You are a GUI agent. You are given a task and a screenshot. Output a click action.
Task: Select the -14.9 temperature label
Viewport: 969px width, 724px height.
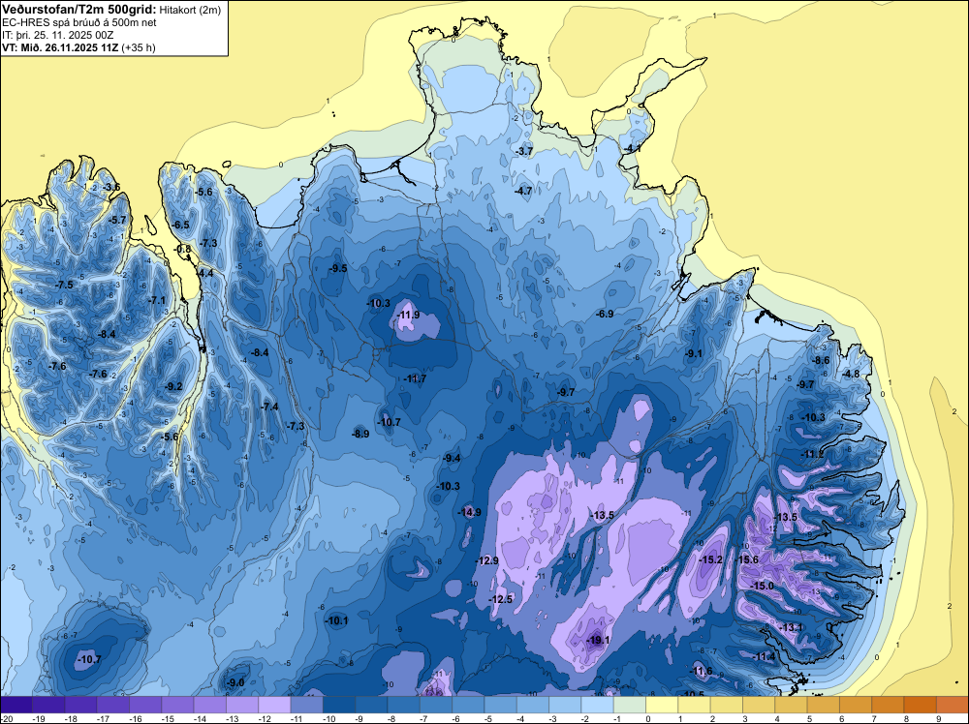pos(469,512)
